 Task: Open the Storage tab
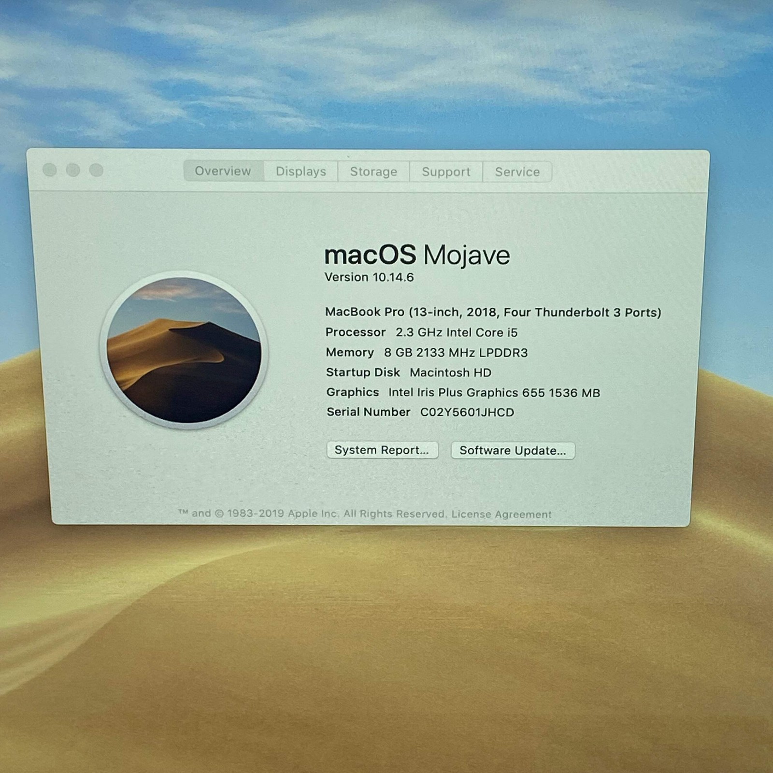coord(373,172)
